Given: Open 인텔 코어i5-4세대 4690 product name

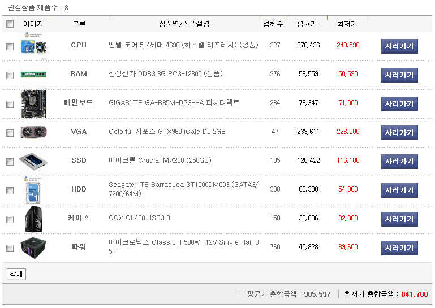Looking at the screenshot, I should click(183, 45).
